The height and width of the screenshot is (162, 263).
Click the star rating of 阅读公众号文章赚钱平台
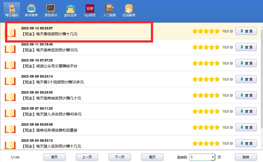(206, 63)
